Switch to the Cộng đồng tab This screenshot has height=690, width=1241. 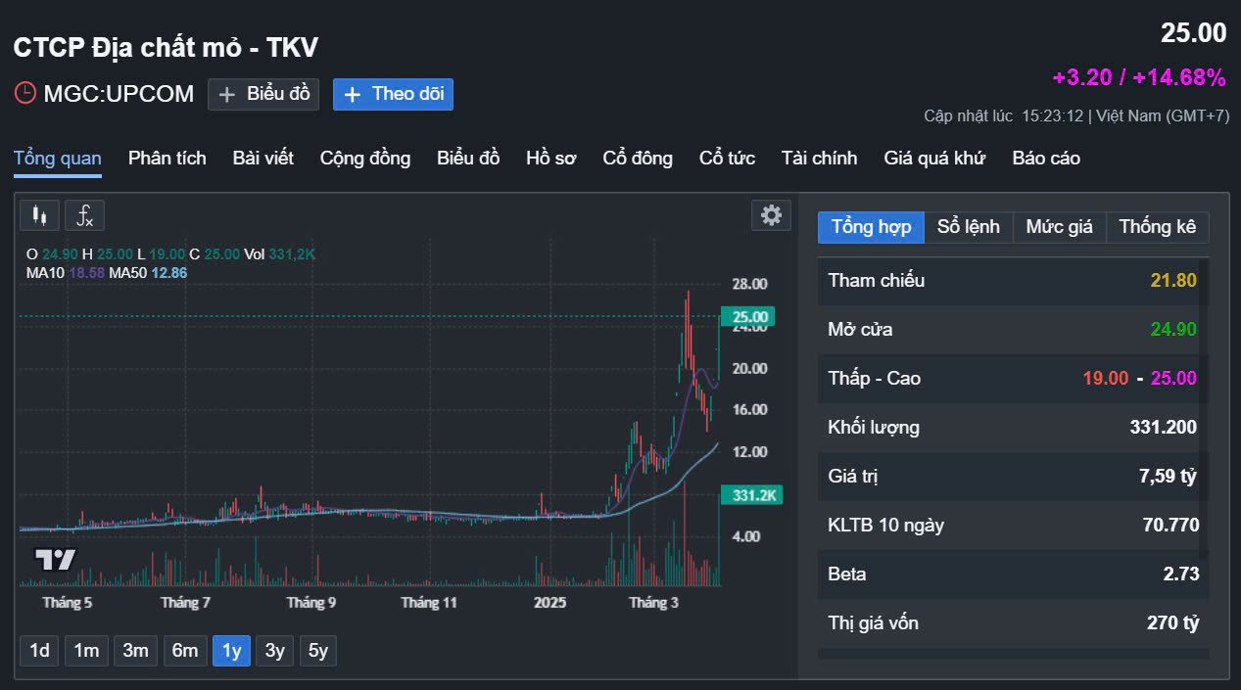coord(365,158)
